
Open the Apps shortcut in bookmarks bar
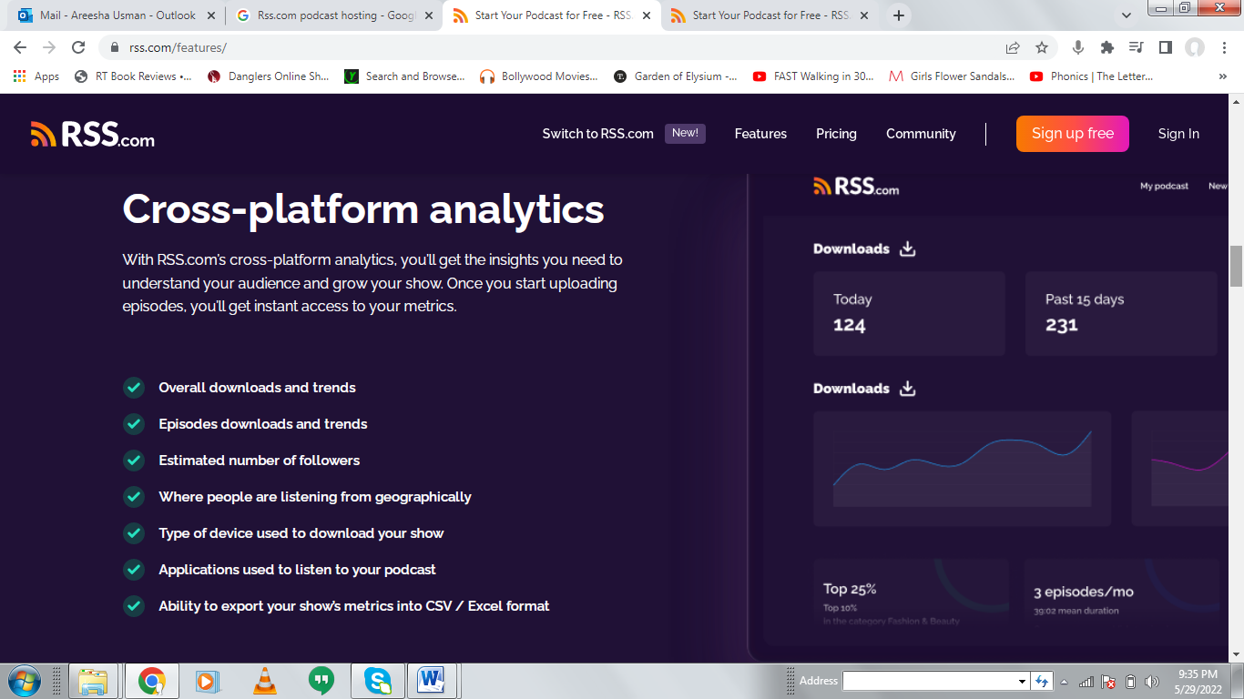[x=36, y=76]
